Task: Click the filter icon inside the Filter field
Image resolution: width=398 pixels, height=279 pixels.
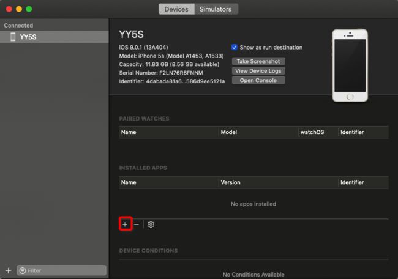Action: (x=23, y=270)
